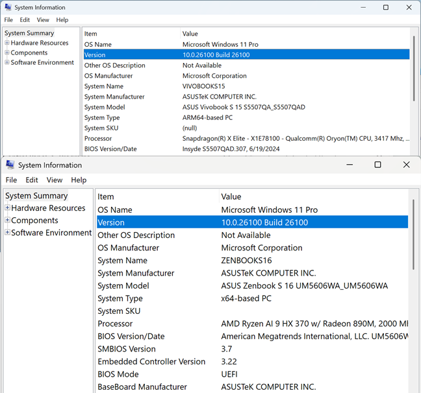This screenshot has width=421, height=393.
Task: Click the System Information app icon in the top window title bar
Action: [x=8, y=7]
